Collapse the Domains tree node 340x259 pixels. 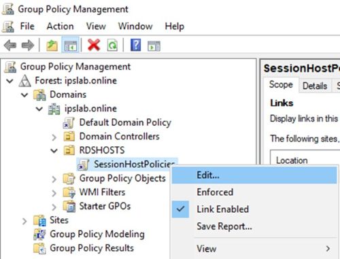24,95
